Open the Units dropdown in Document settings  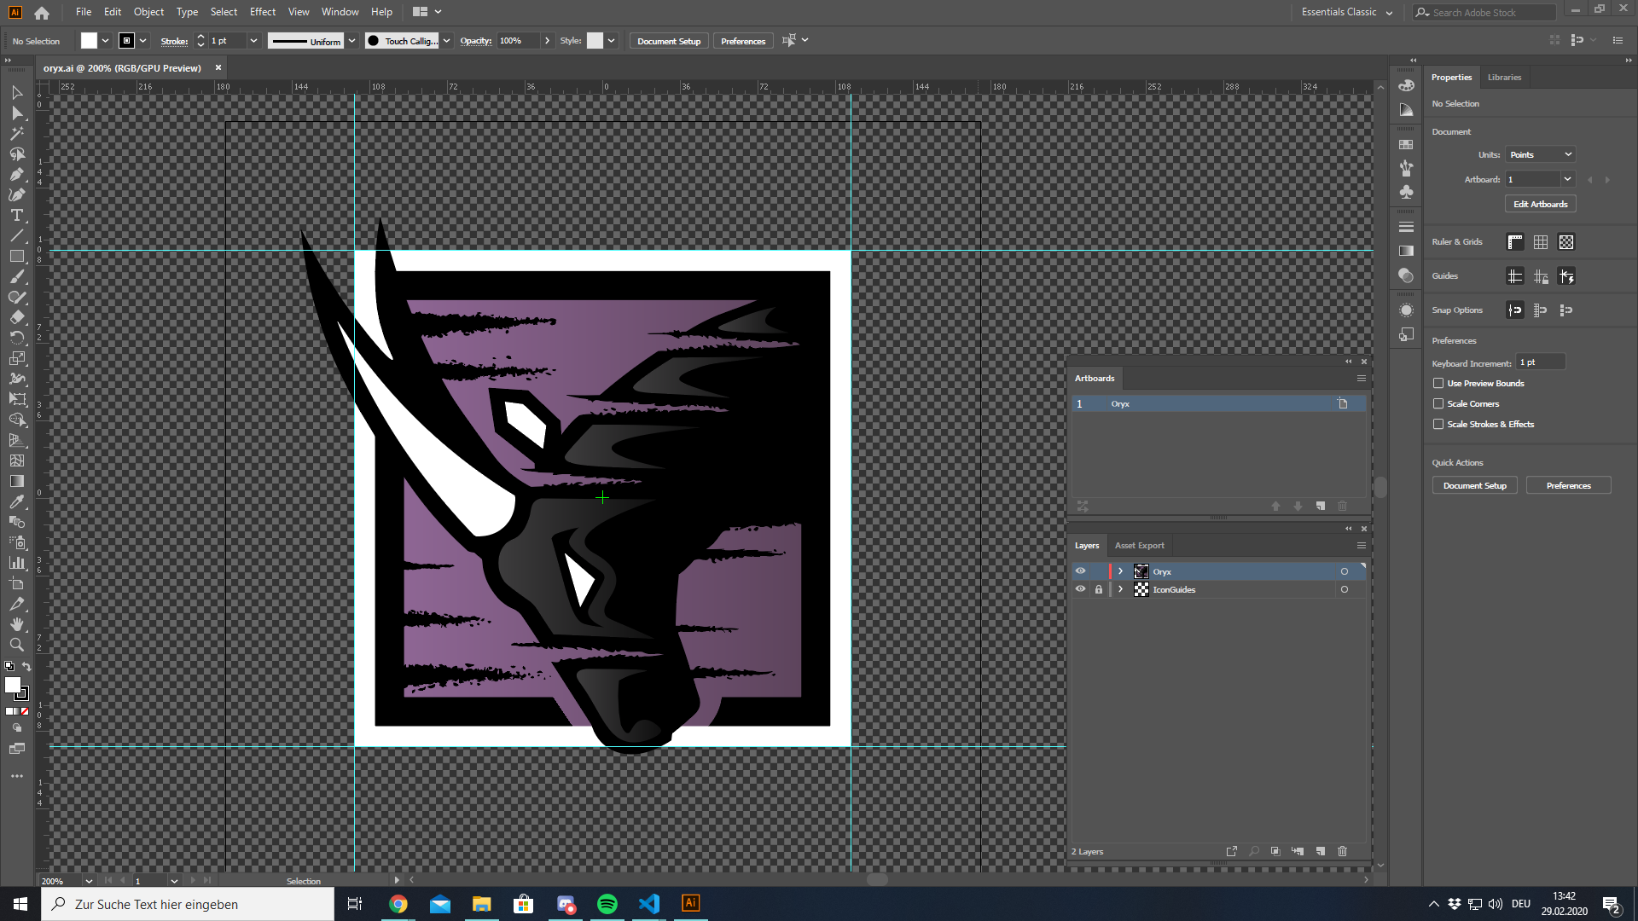point(1540,154)
